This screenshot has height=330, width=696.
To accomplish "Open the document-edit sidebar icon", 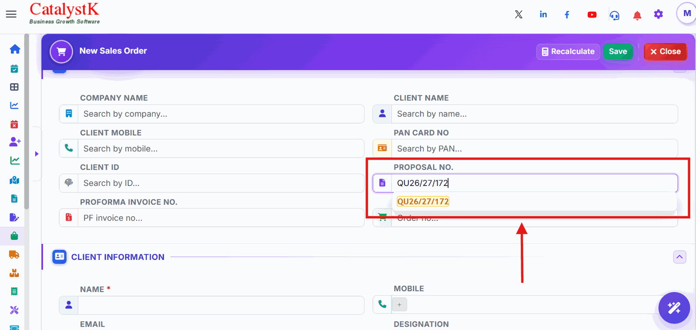I will click(14, 217).
